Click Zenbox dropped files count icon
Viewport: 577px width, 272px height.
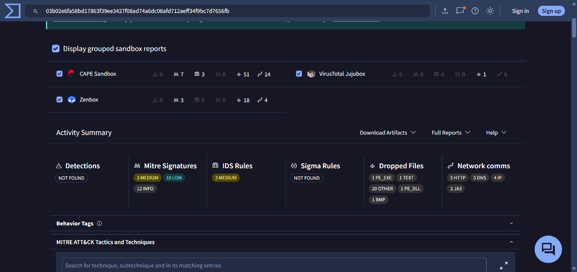239,100
